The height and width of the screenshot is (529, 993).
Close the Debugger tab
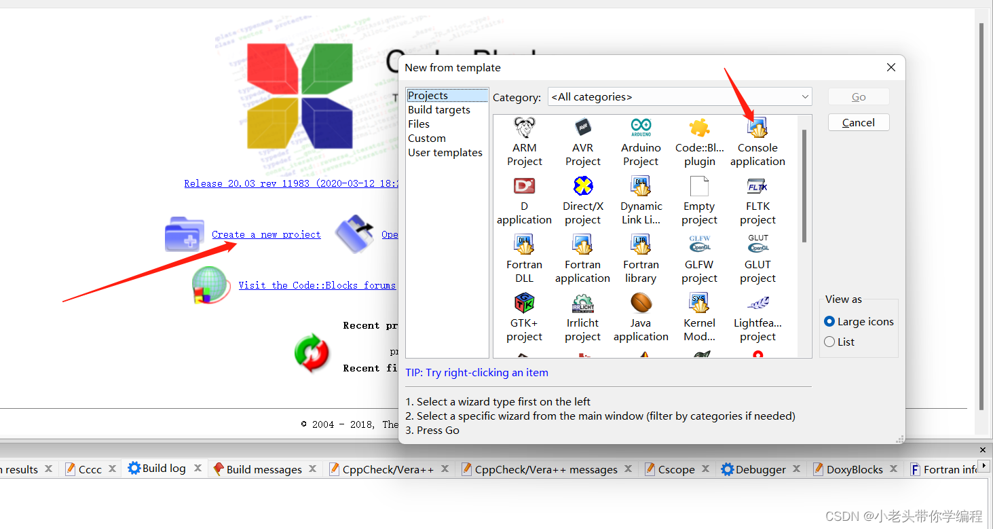(x=796, y=468)
